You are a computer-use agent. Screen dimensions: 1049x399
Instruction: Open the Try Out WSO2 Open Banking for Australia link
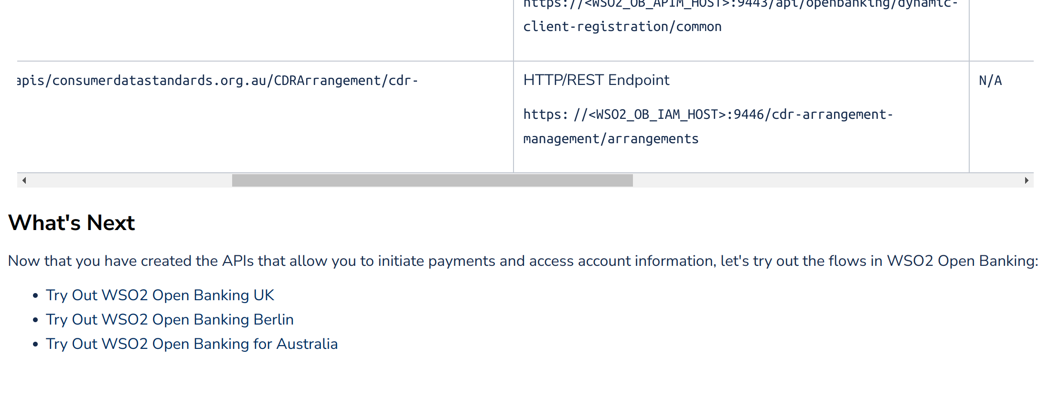tap(191, 344)
